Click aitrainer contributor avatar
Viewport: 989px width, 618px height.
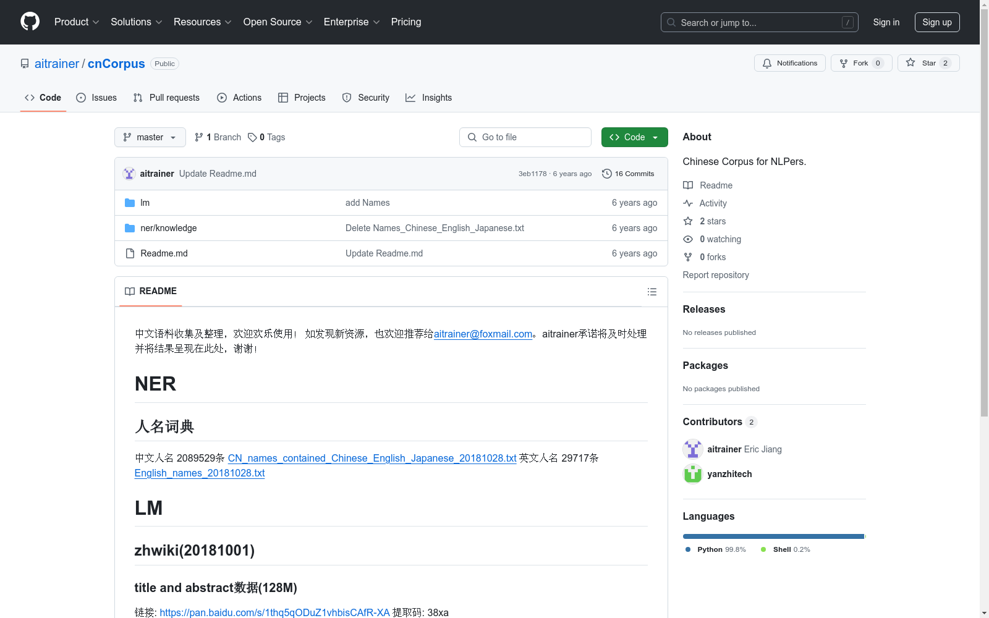pyautogui.click(x=693, y=449)
